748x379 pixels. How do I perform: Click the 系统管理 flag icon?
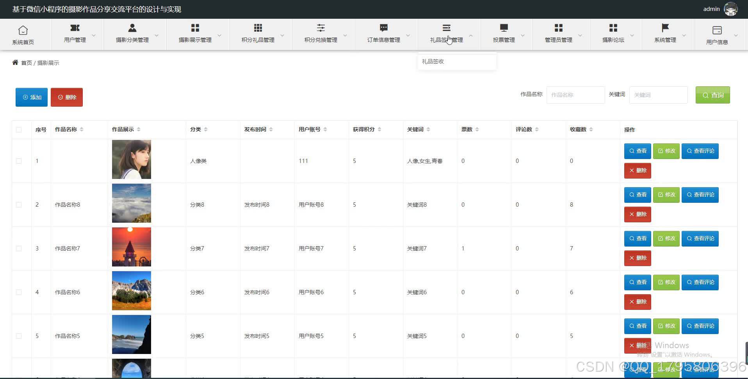665,28
